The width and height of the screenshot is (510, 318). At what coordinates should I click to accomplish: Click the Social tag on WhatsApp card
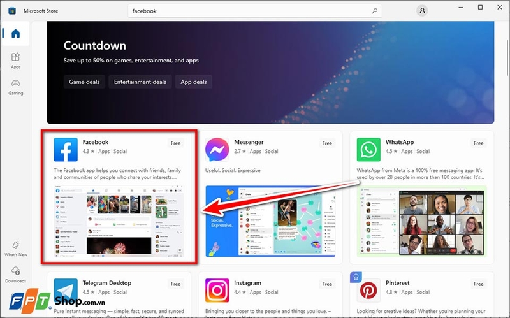coord(423,151)
